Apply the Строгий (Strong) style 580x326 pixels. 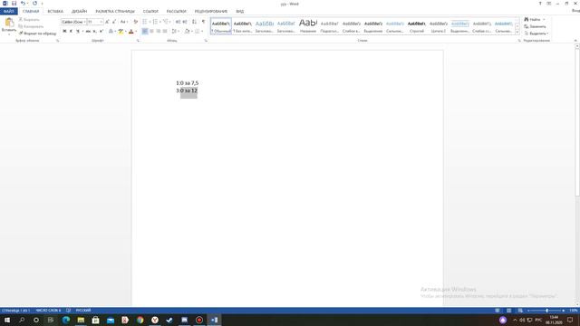417,26
